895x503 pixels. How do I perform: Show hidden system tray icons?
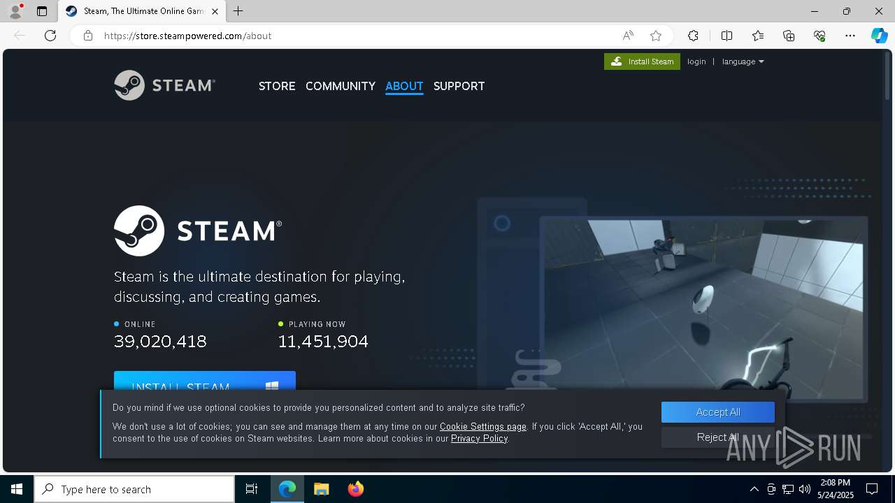[754, 489]
